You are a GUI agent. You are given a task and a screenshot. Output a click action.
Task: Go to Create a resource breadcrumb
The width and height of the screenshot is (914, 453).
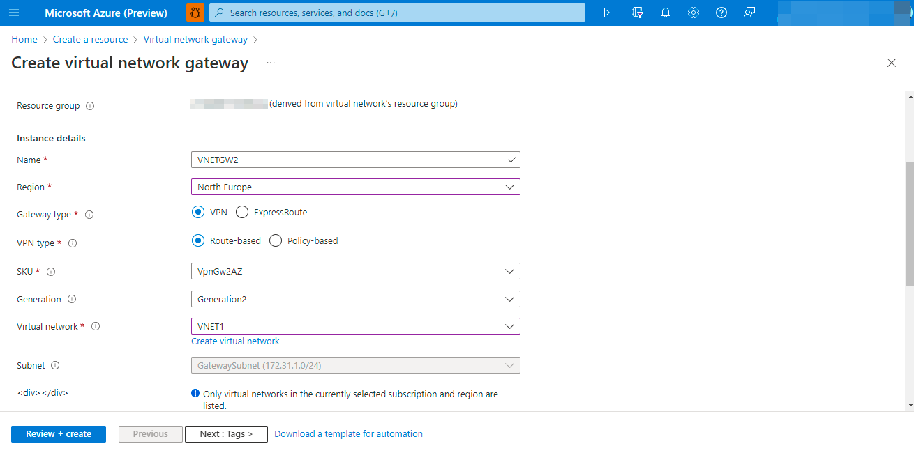pos(91,40)
